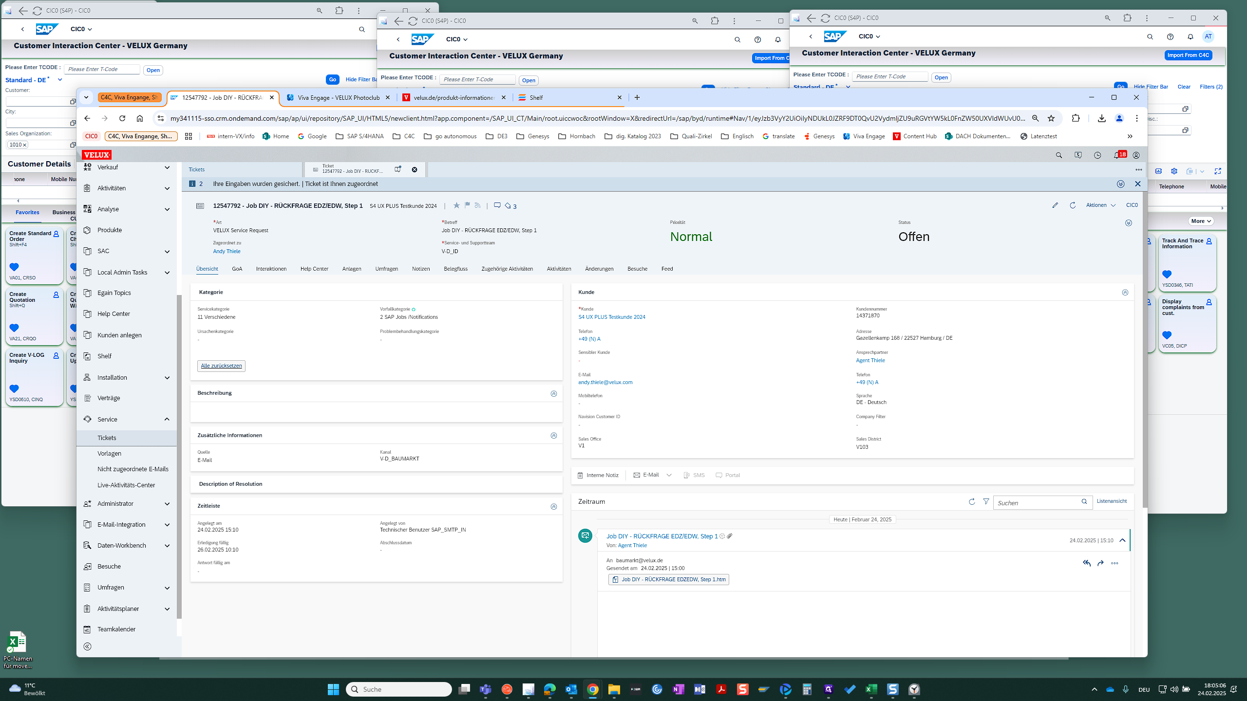
Task: Toggle the flag icon on ticket header
Action: tap(467, 205)
